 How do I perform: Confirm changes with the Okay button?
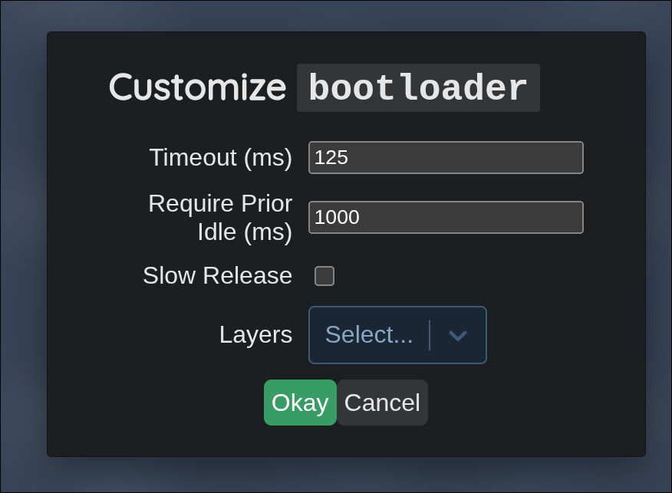click(300, 403)
